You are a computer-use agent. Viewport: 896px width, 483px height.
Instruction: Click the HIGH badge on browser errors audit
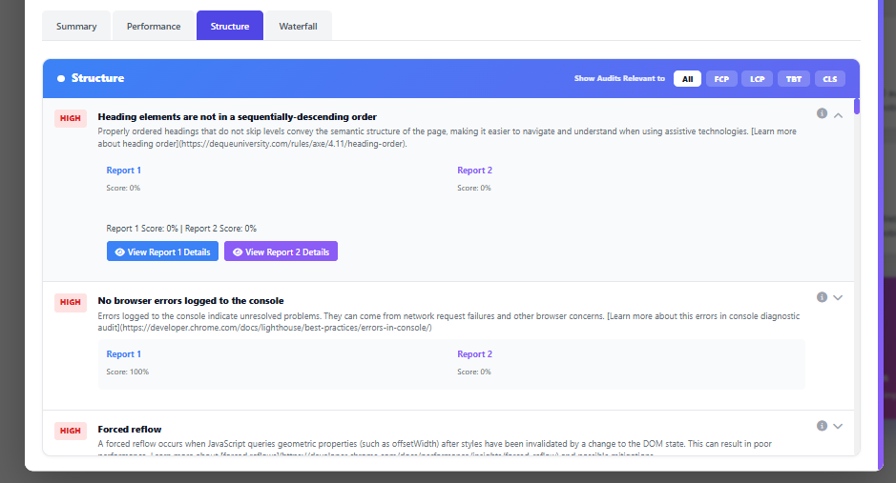tap(71, 302)
